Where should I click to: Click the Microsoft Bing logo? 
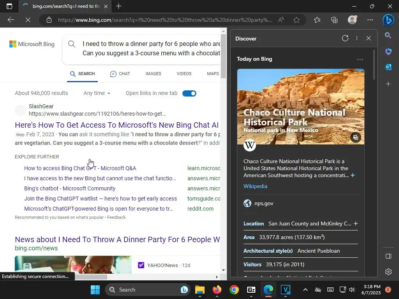point(32,44)
